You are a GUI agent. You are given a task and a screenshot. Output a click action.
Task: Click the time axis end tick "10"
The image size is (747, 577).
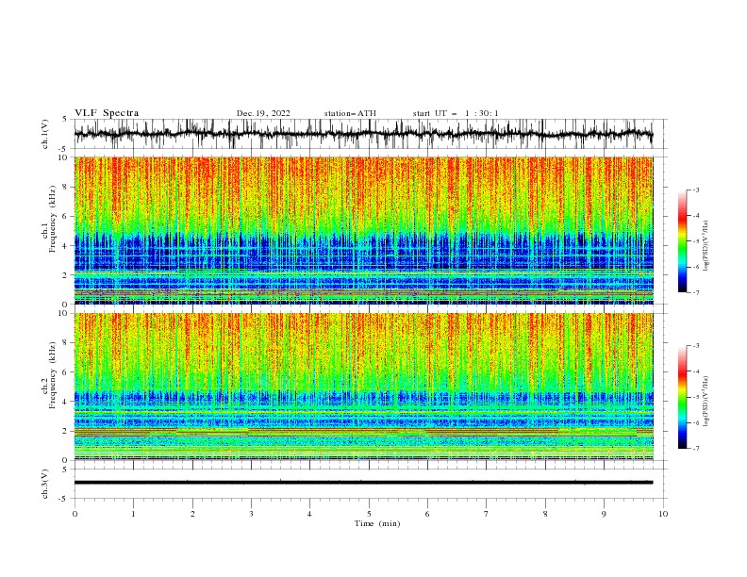pyautogui.click(x=663, y=514)
